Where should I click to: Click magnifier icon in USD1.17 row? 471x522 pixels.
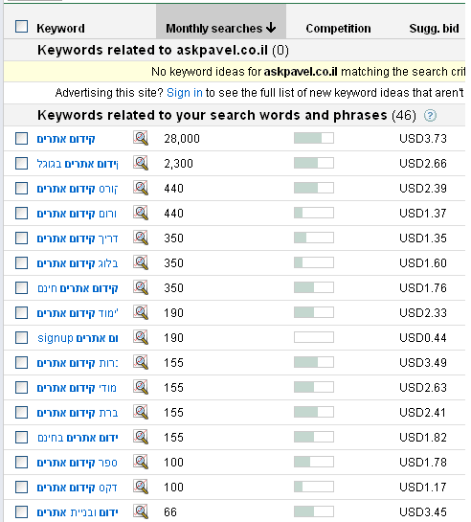click(141, 487)
